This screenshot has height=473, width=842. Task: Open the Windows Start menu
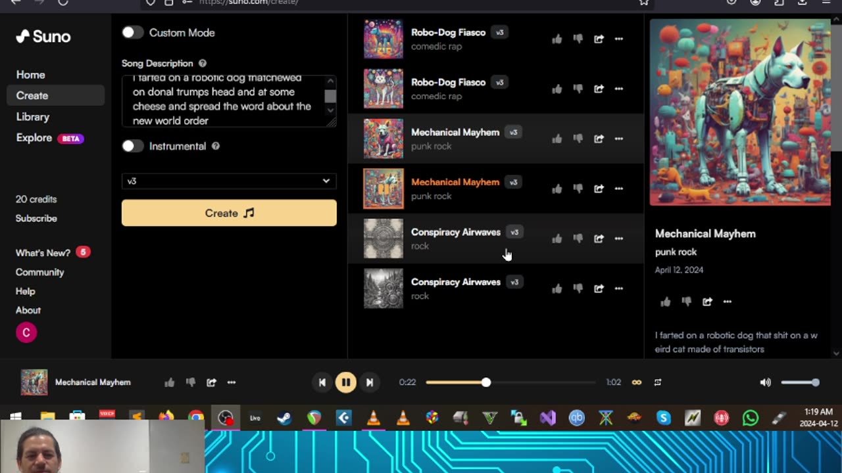(x=16, y=418)
